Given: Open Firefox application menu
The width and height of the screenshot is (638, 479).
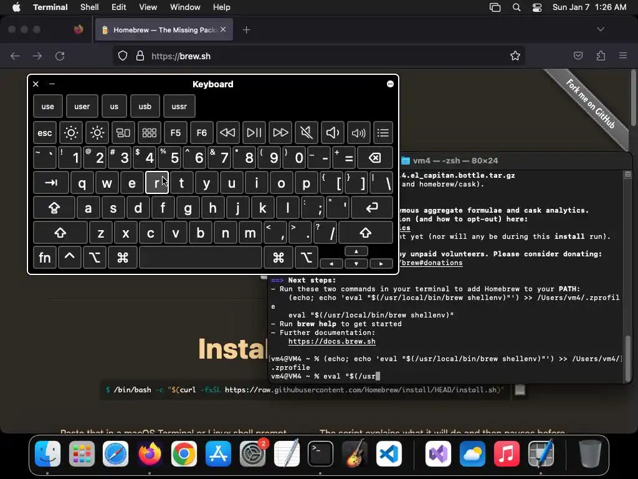Looking at the screenshot, I should click(x=623, y=56).
